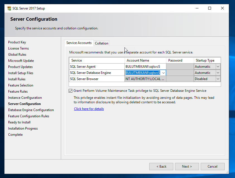Click Install Setup Files step

21,73
